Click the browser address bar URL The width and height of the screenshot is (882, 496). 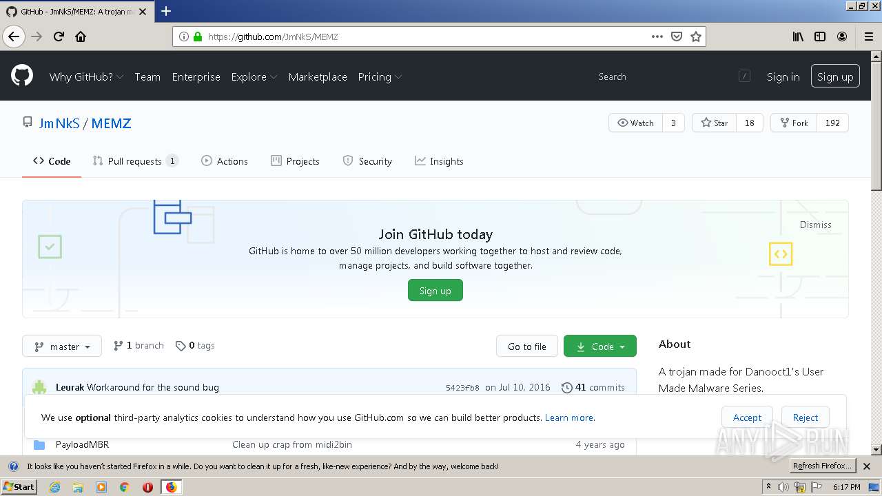pos(273,37)
